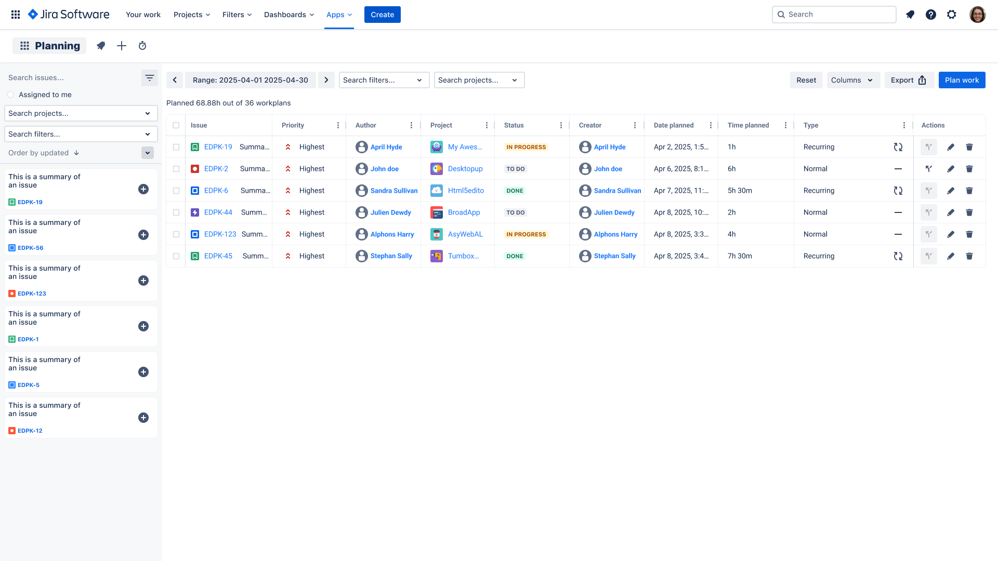998x561 pixels.
Task: Open the issue filter options icon
Action: pyautogui.click(x=150, y=78)
